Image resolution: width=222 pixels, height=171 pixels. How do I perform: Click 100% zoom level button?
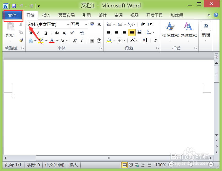click(161, 165)
